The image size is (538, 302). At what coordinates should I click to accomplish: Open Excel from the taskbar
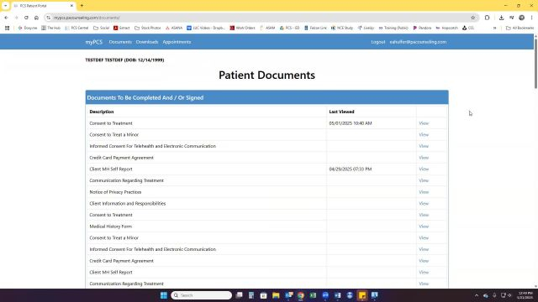click(313, 295)
